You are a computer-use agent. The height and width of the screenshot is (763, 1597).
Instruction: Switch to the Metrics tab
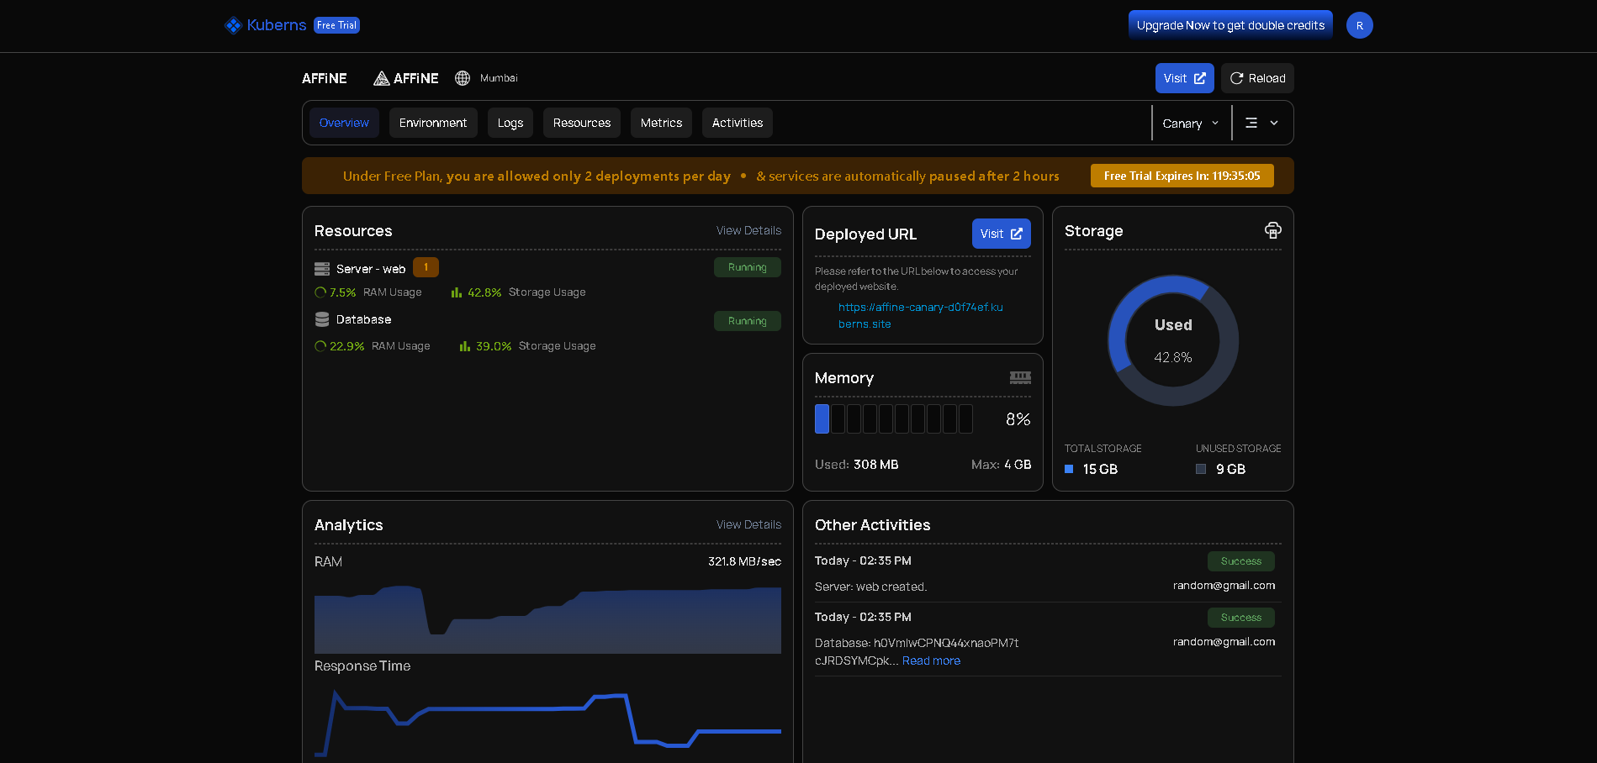pos(661,123)
